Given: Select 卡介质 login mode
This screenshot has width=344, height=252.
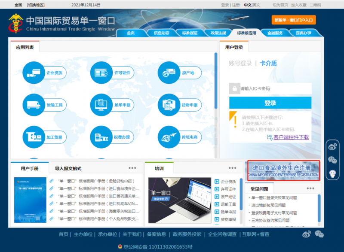Looking at the screenshot, I should [x=268, y=64].
